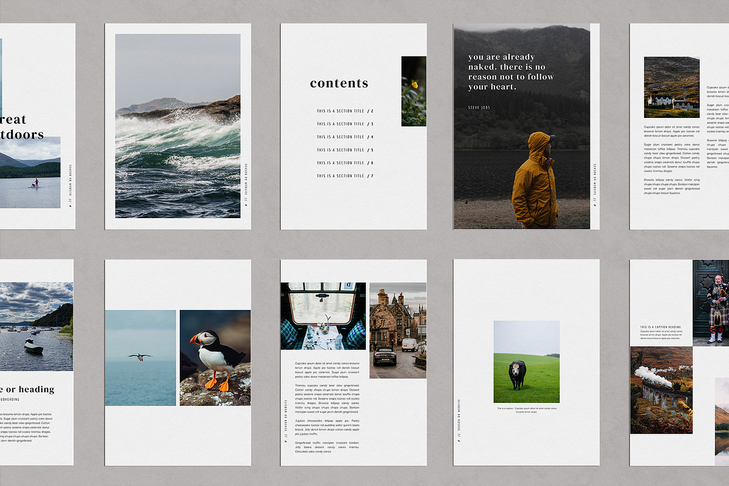Select the puffin on rock photo
Image resolution: width=729 pixels, height=486 pixels.
click(x=215, y=358)
